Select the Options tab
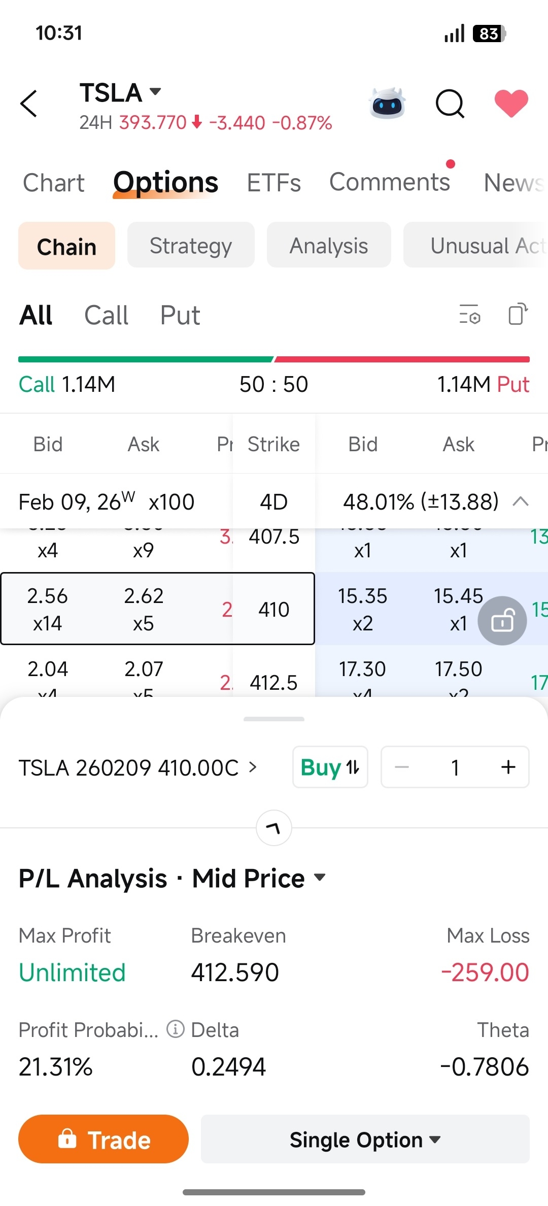 (165, 183)
